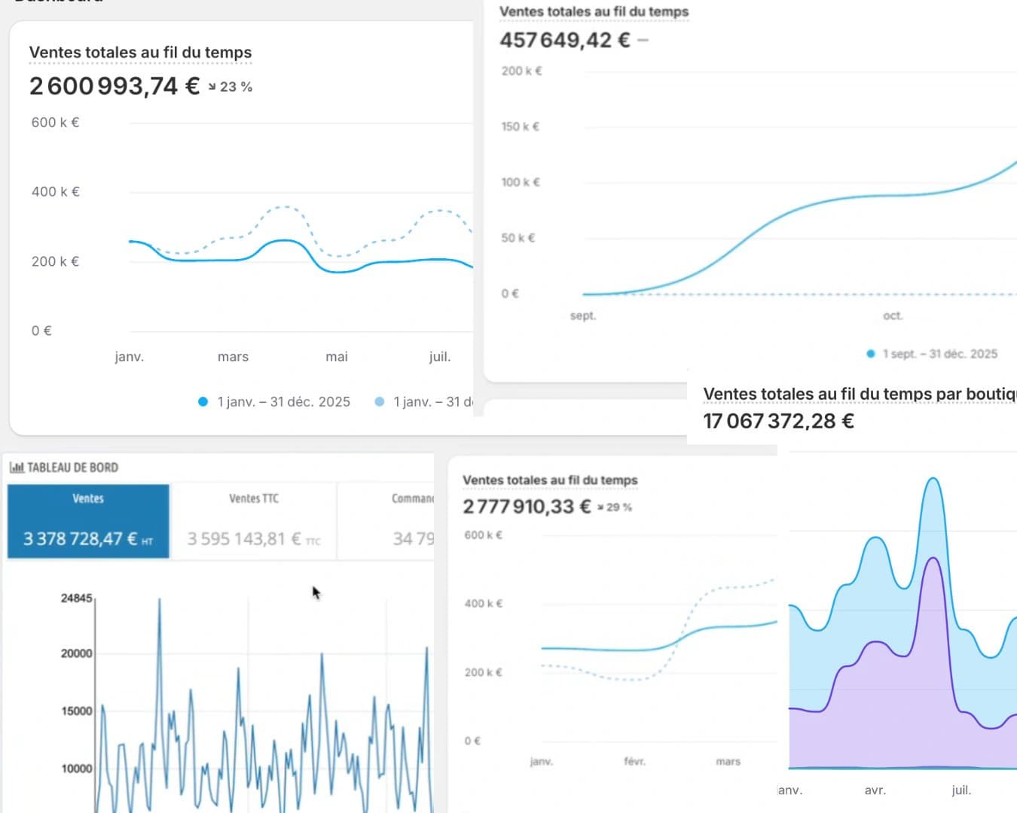Open the Ventes totales title above 2 600 993,74 €
The height and width of the screenshot is (813, 1017).
tap(140, 53)
